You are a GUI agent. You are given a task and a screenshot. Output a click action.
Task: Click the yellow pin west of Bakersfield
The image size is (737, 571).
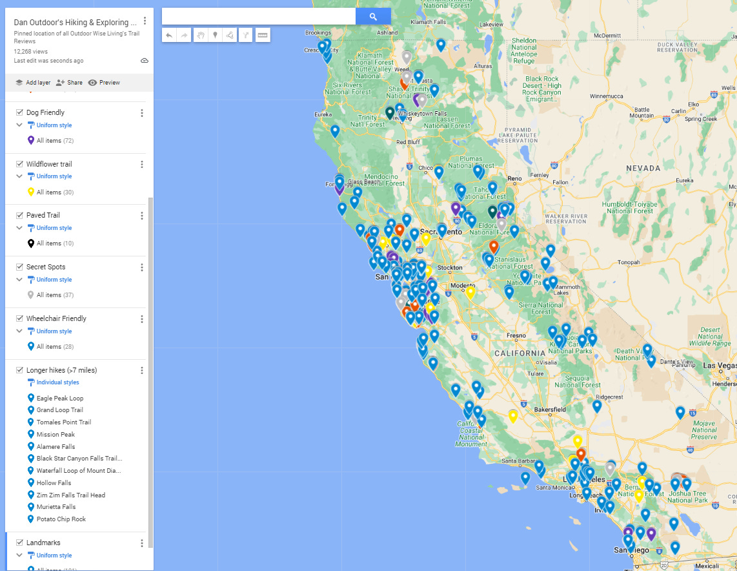[513, 416]
